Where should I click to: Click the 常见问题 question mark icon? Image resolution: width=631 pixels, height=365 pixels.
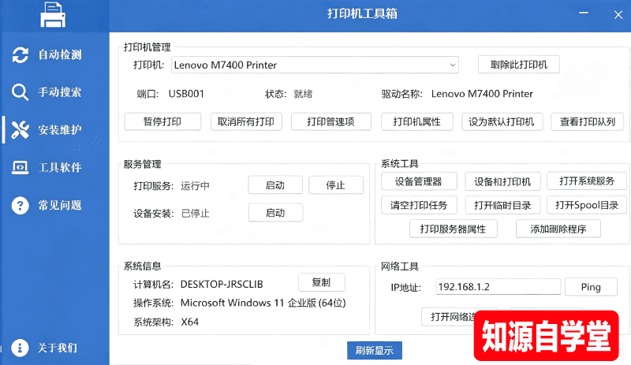[x=21, y=205]
